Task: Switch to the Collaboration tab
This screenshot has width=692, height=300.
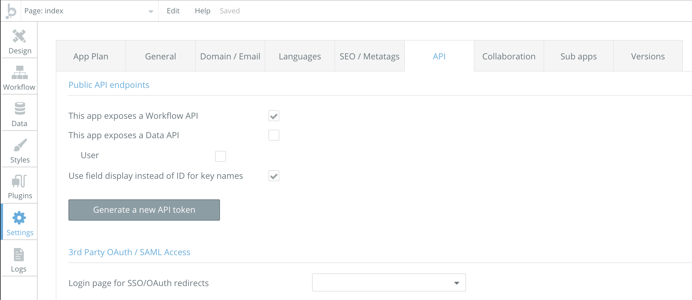Action: (x=509, y=56)
